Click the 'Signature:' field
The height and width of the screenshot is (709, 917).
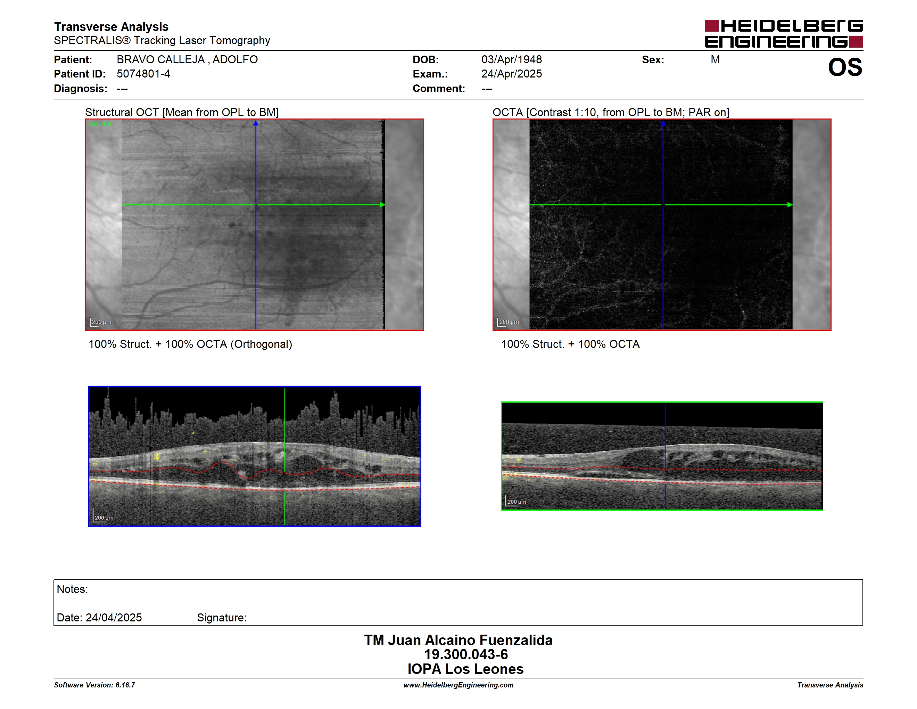point(222,618)
